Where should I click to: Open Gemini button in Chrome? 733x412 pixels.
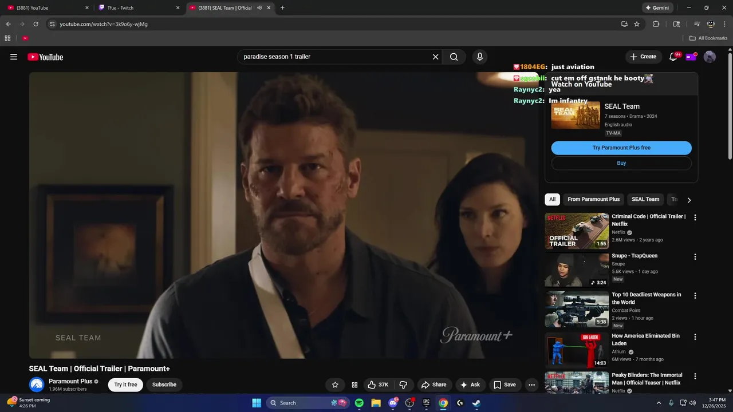pos(656,8)
